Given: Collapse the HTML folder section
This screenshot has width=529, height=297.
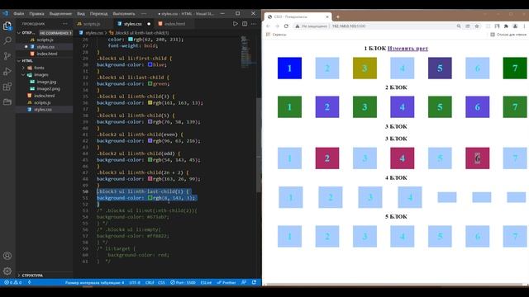Looking at the screenshot, I should pyautogui.click(x=18, y=61).
